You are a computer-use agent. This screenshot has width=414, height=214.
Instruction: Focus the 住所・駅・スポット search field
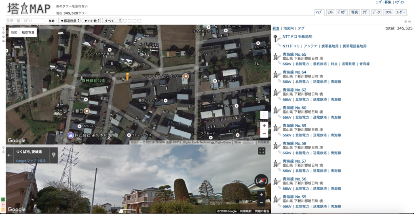point(25,21)
